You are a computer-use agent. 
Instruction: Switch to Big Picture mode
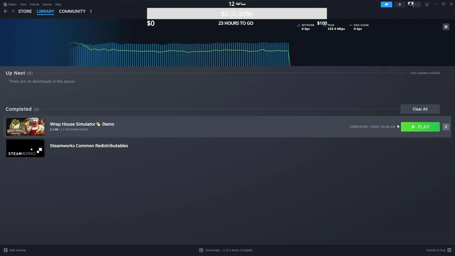pos(427,4)
